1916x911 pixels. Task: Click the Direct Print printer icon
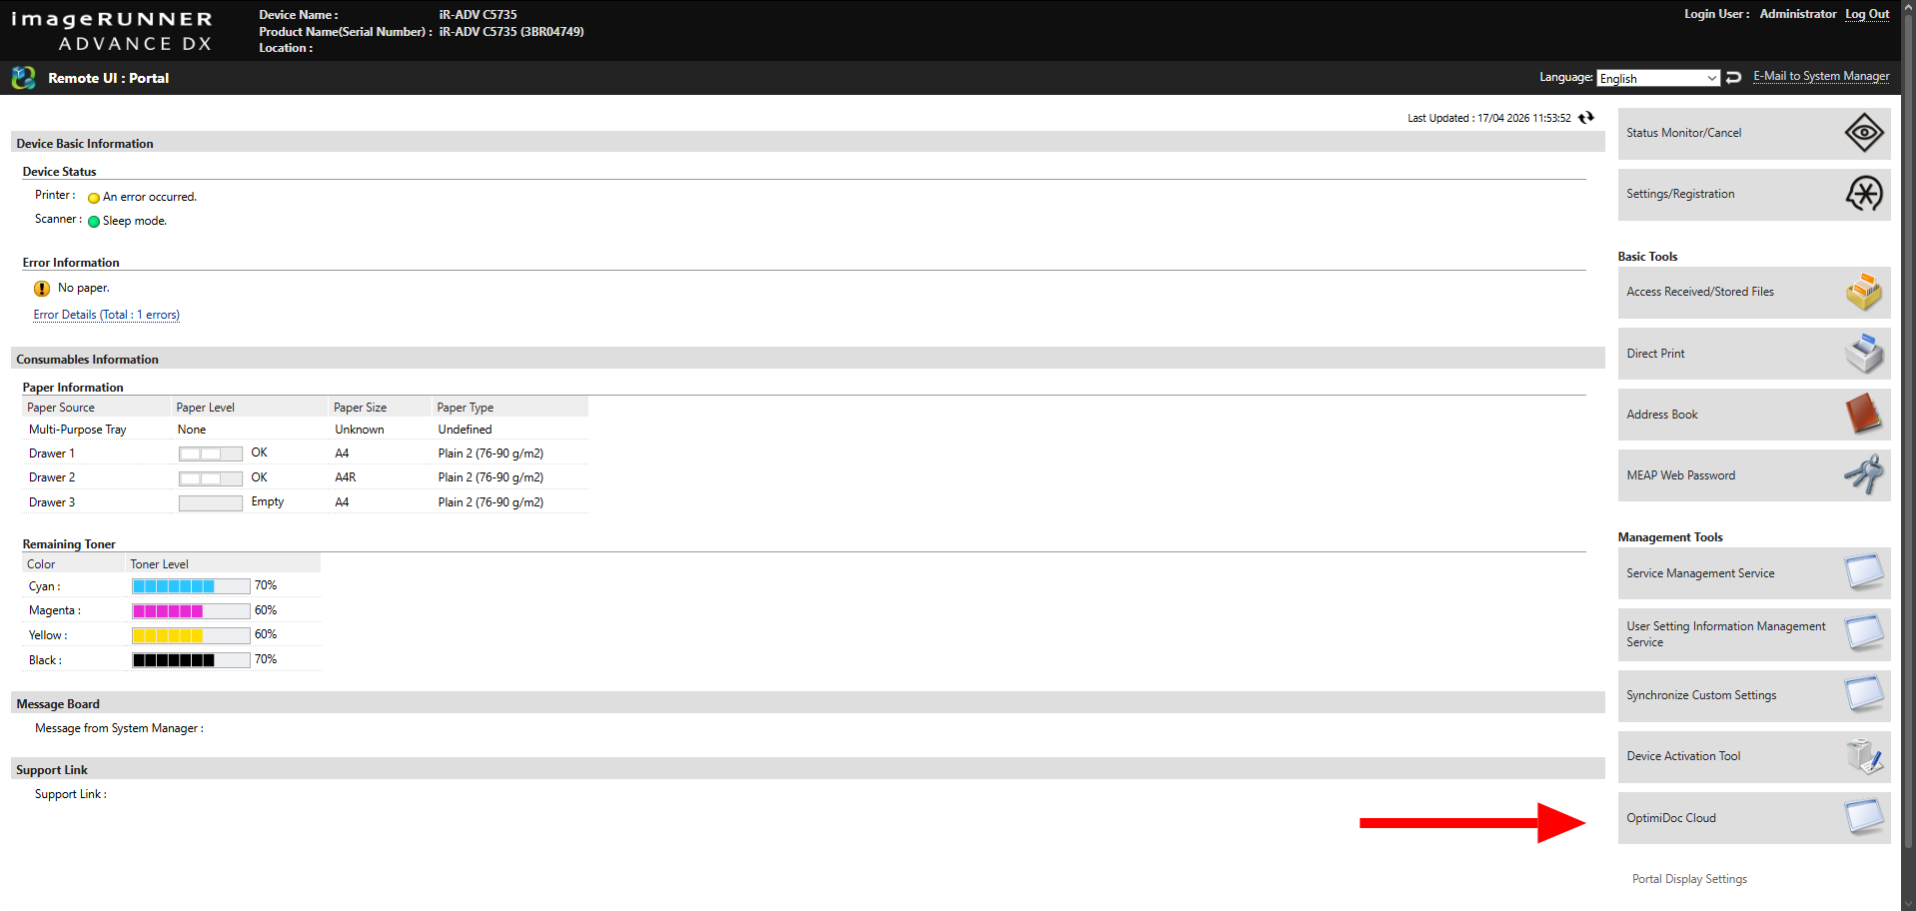click(x=1864, y=354)
